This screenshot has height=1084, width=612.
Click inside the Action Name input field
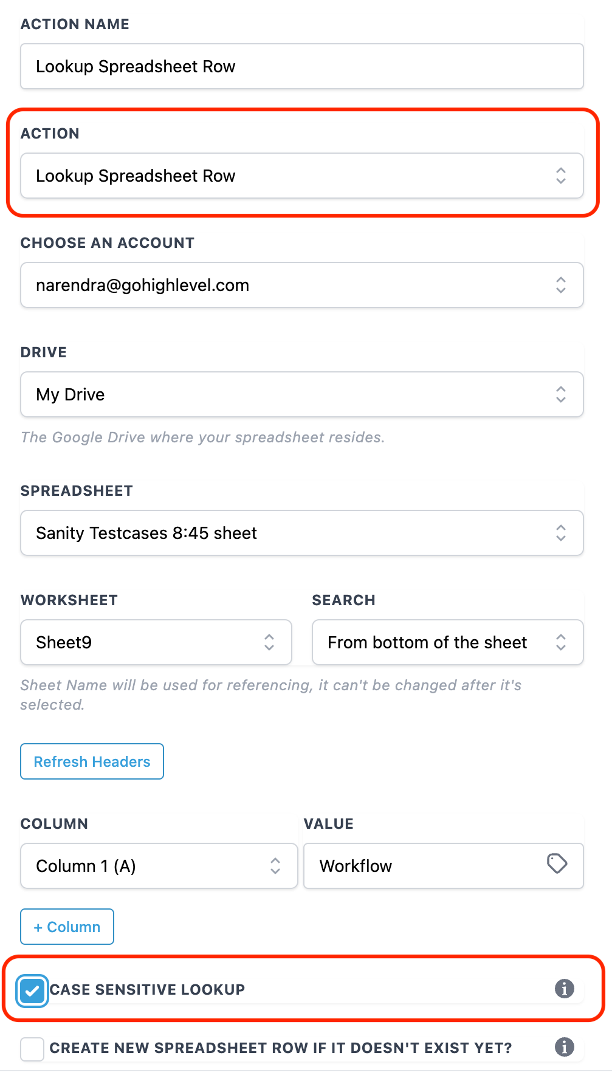pos(302,66)
